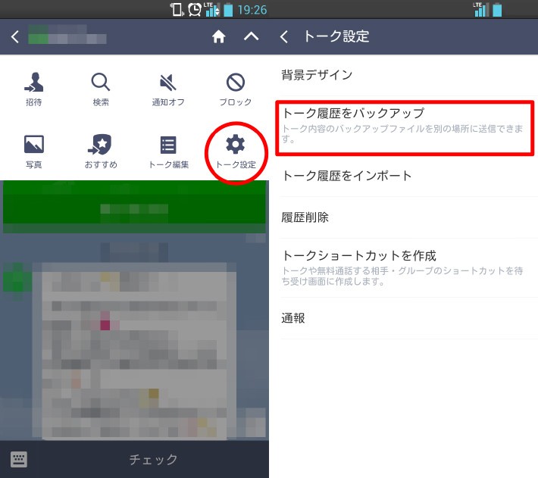Collapse the chat menu with up chevron
Screen dimensions: 538x478
(251, 36)
